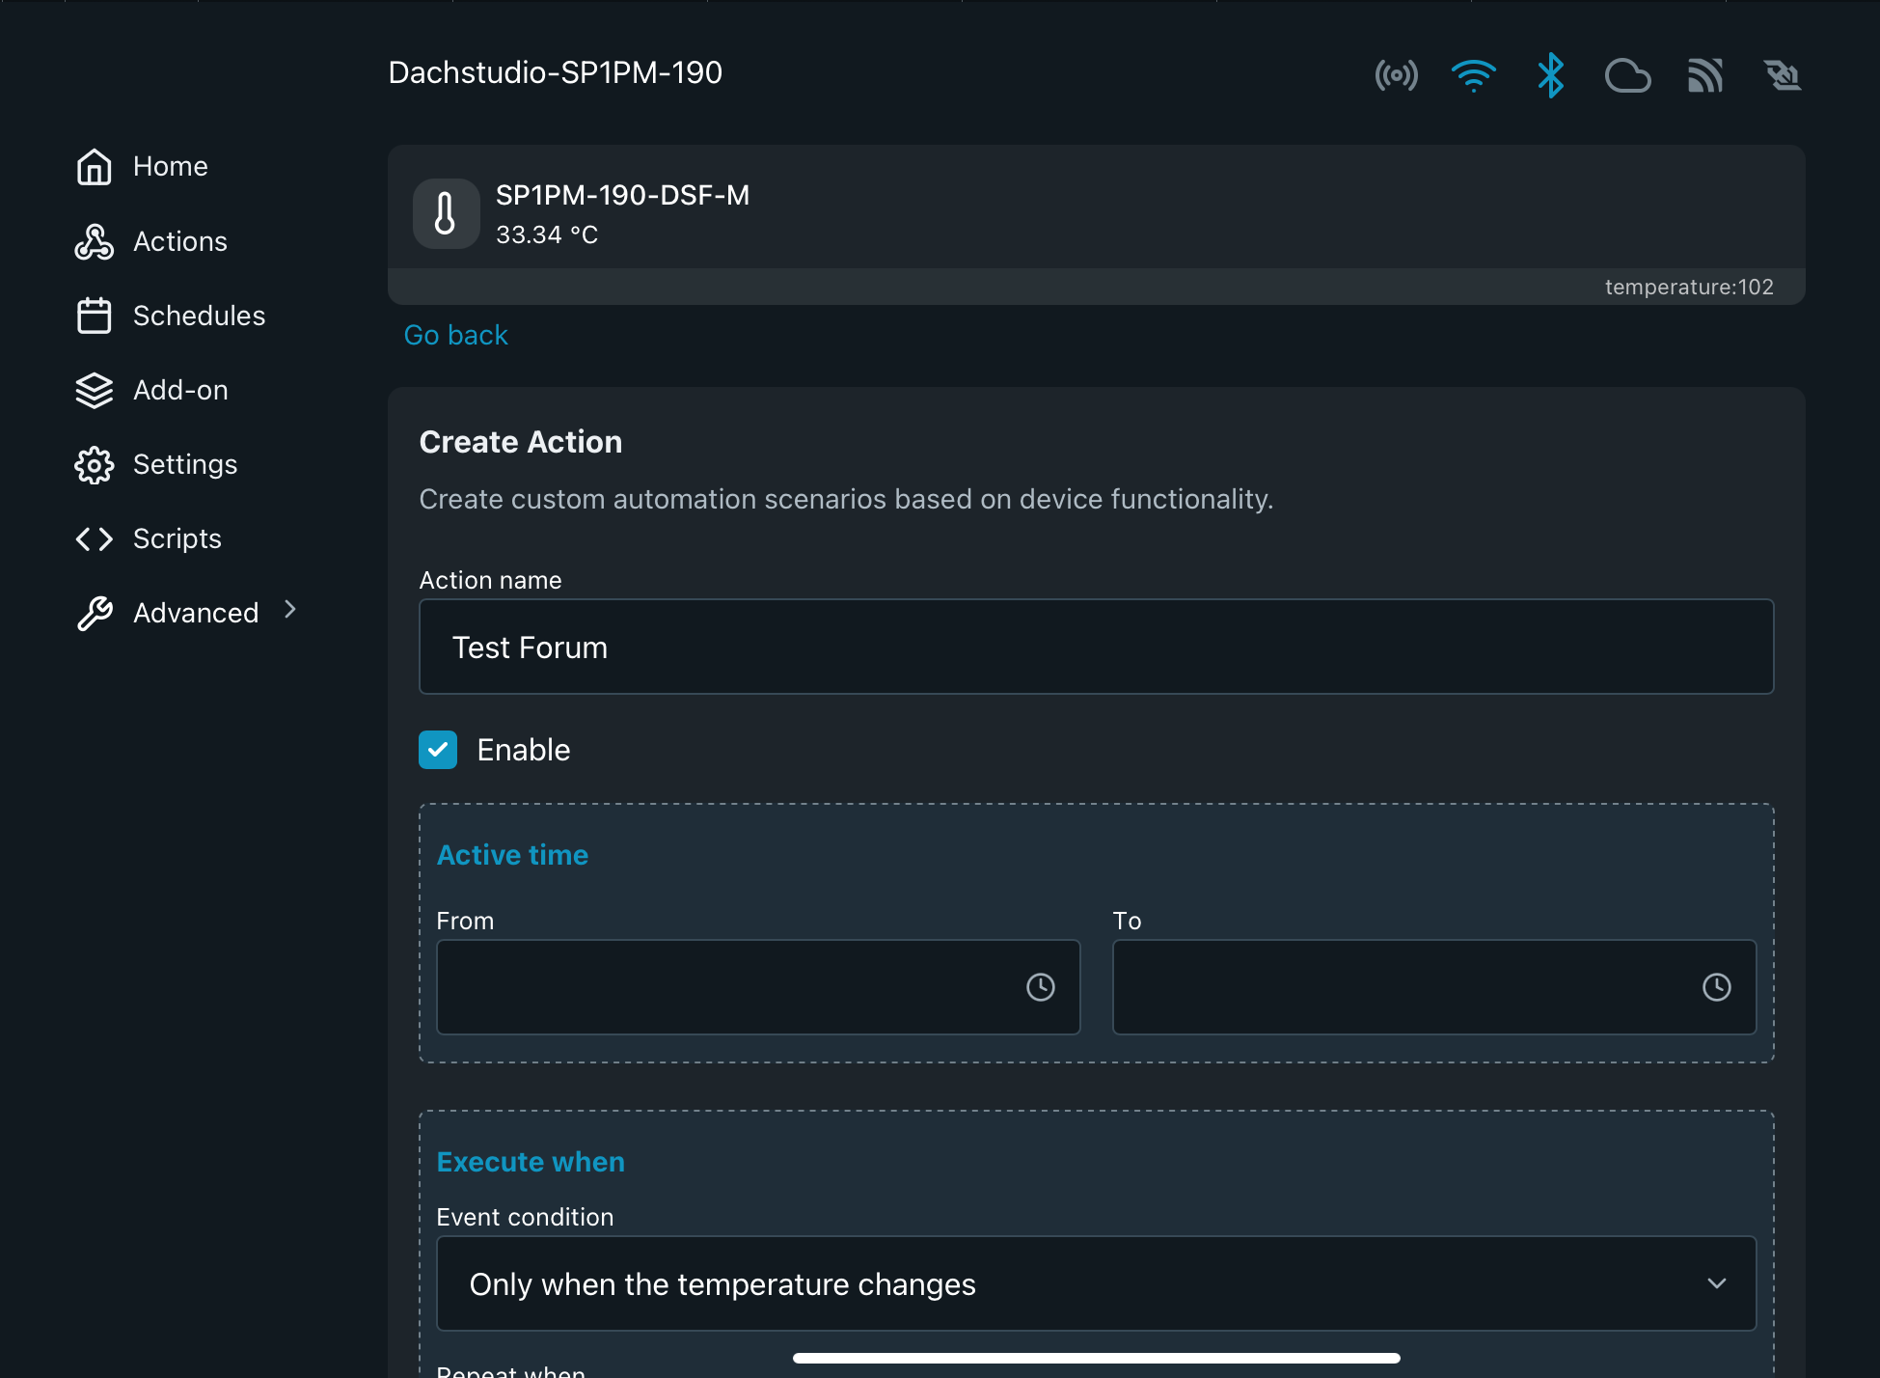Click the temperature:102 component label
This screenshot has height=1378, width=1880.
point(1689,287)
